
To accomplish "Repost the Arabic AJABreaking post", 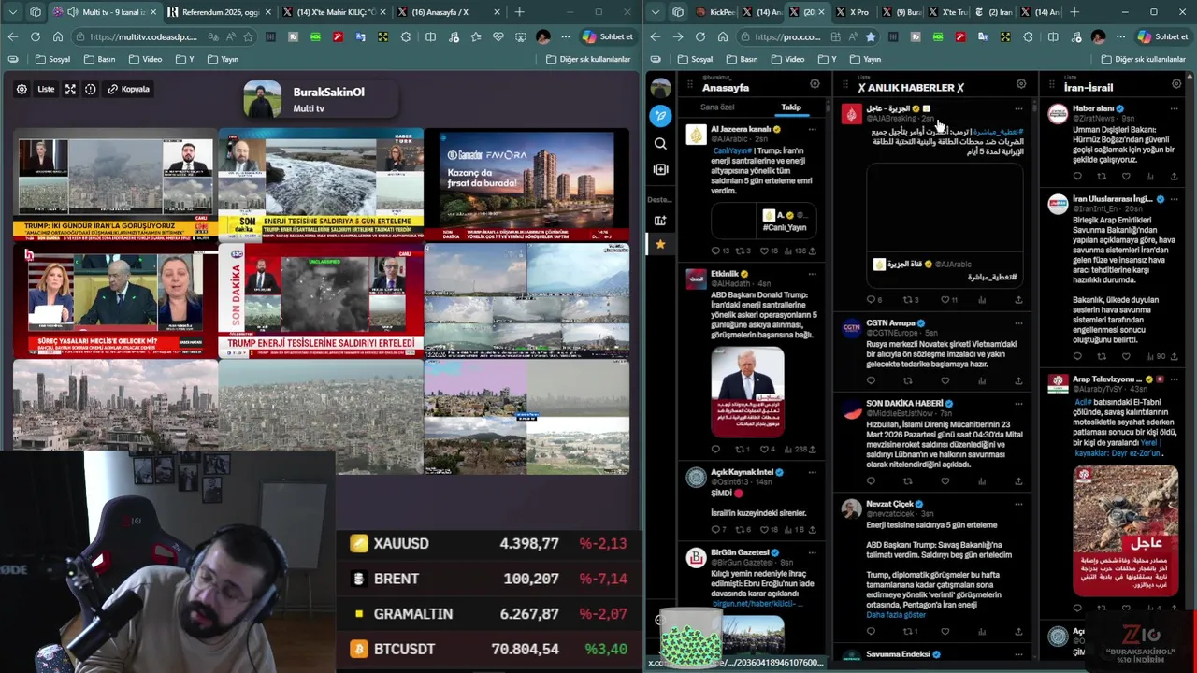I will click(910, 300).
